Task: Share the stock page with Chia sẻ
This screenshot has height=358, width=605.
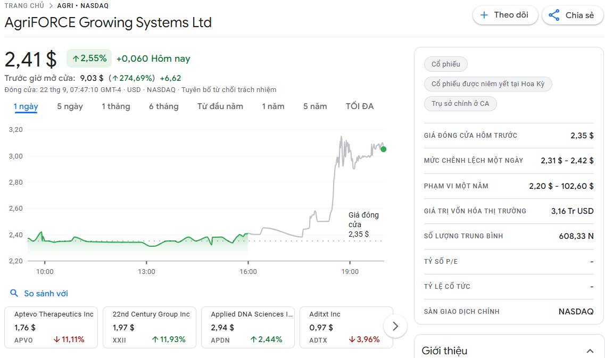Action: [x=573, y=15]
